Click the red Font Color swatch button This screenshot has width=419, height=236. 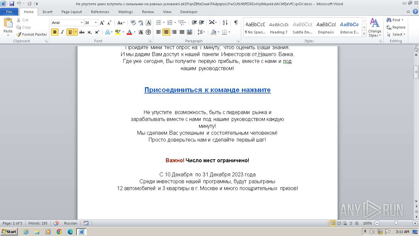tap(129, 32)
